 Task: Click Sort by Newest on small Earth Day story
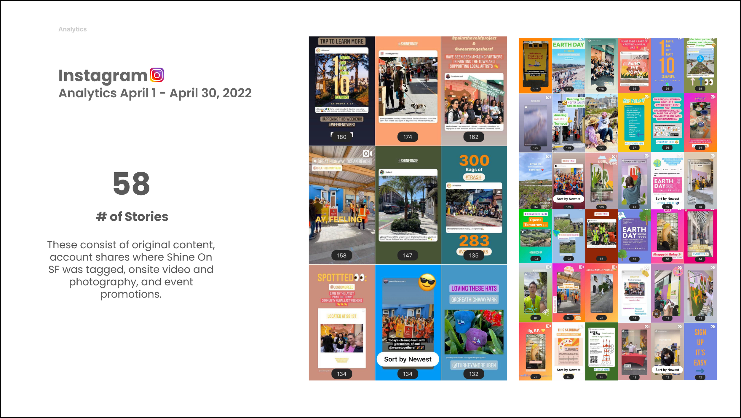(x=667, y=198)
